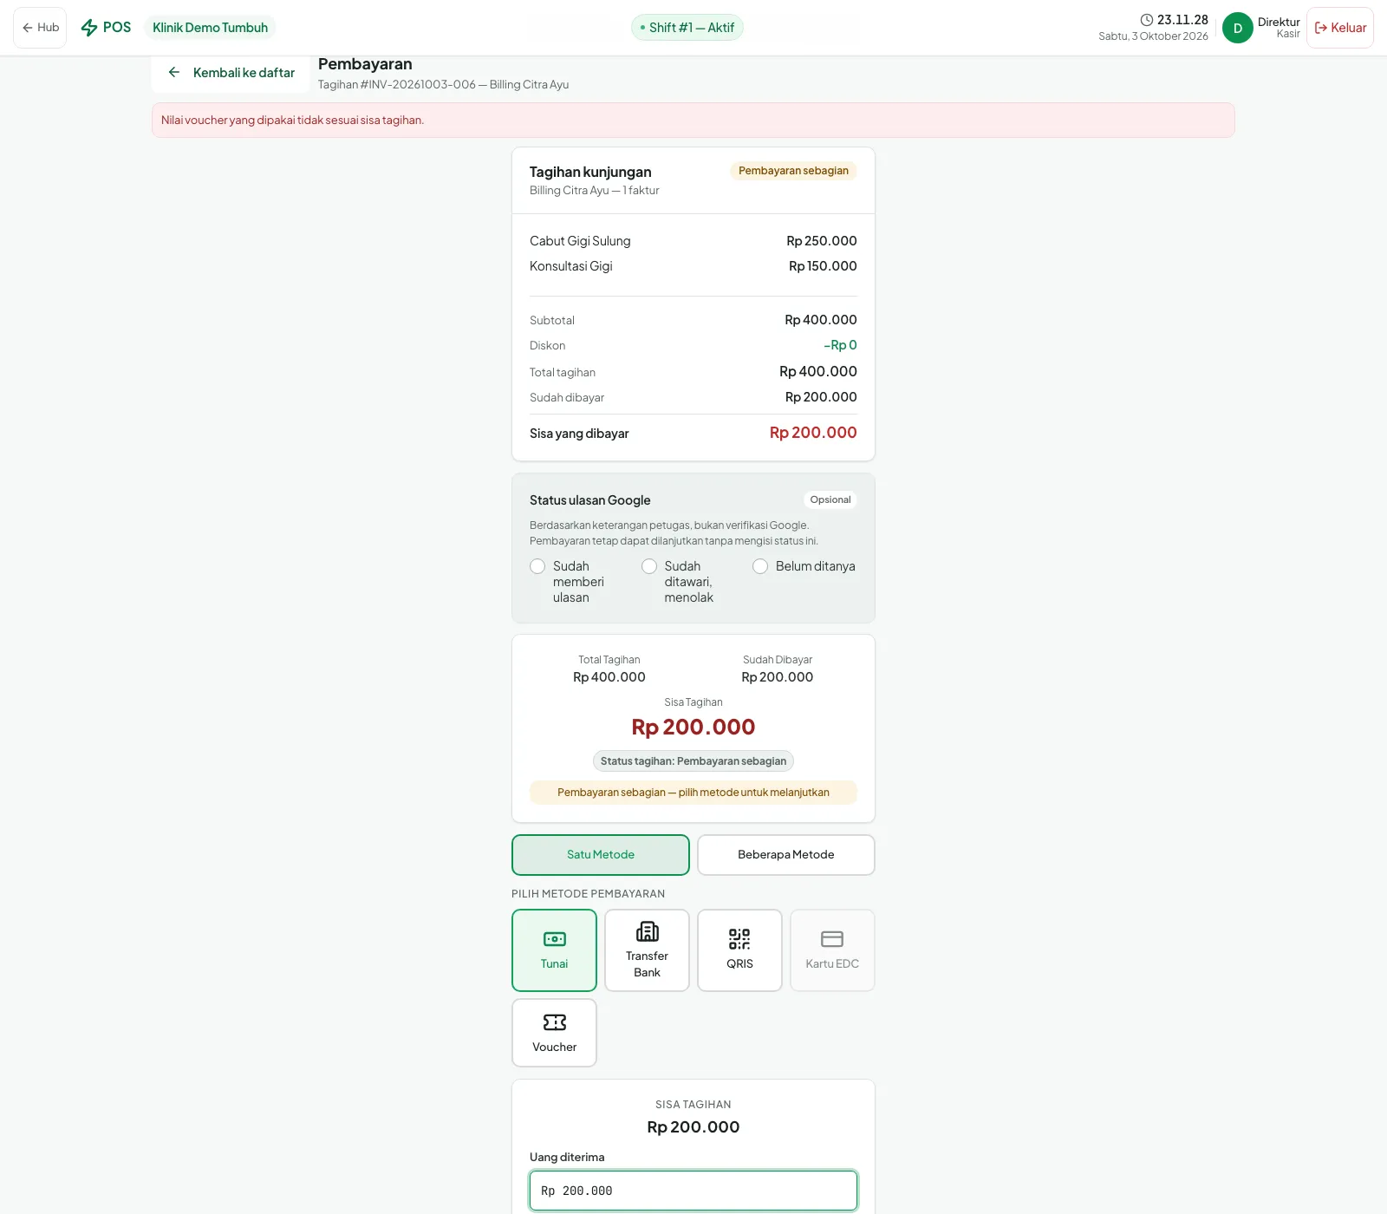Click the Subtotal amount Rp 400.000
Viewport: 1387px width, 1214px height.
coord(821,320)
